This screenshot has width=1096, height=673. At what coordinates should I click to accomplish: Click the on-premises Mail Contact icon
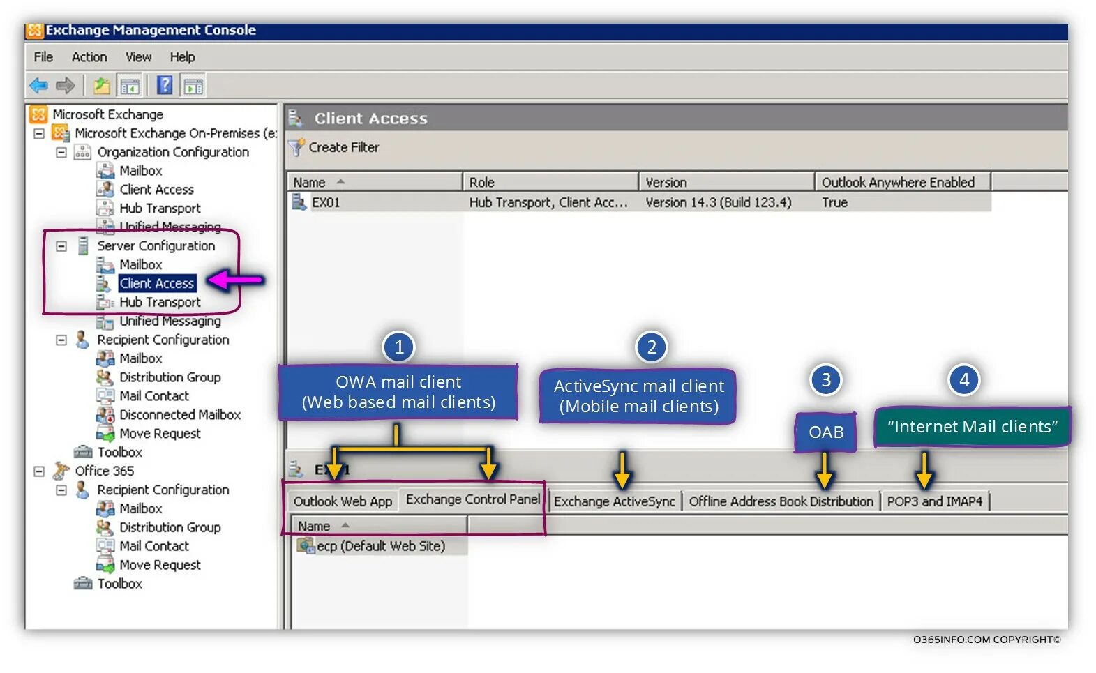tap(105, 395)
